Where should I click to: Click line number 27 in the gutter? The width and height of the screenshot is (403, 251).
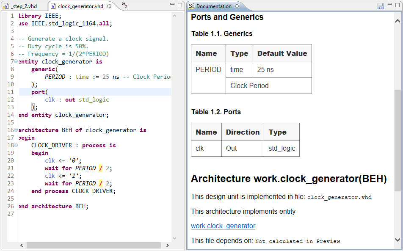pos(11,214)
